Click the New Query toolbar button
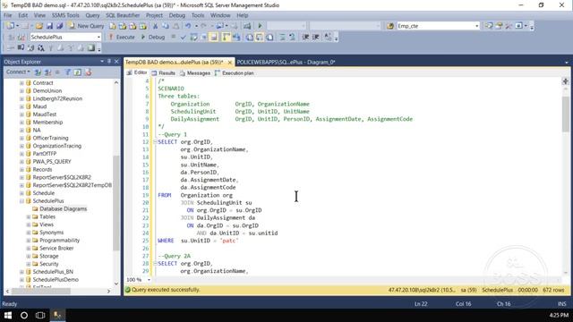Image resolution: width=573 pixels, height=322 pixels. pyautogui.click(x=86, y=26)
